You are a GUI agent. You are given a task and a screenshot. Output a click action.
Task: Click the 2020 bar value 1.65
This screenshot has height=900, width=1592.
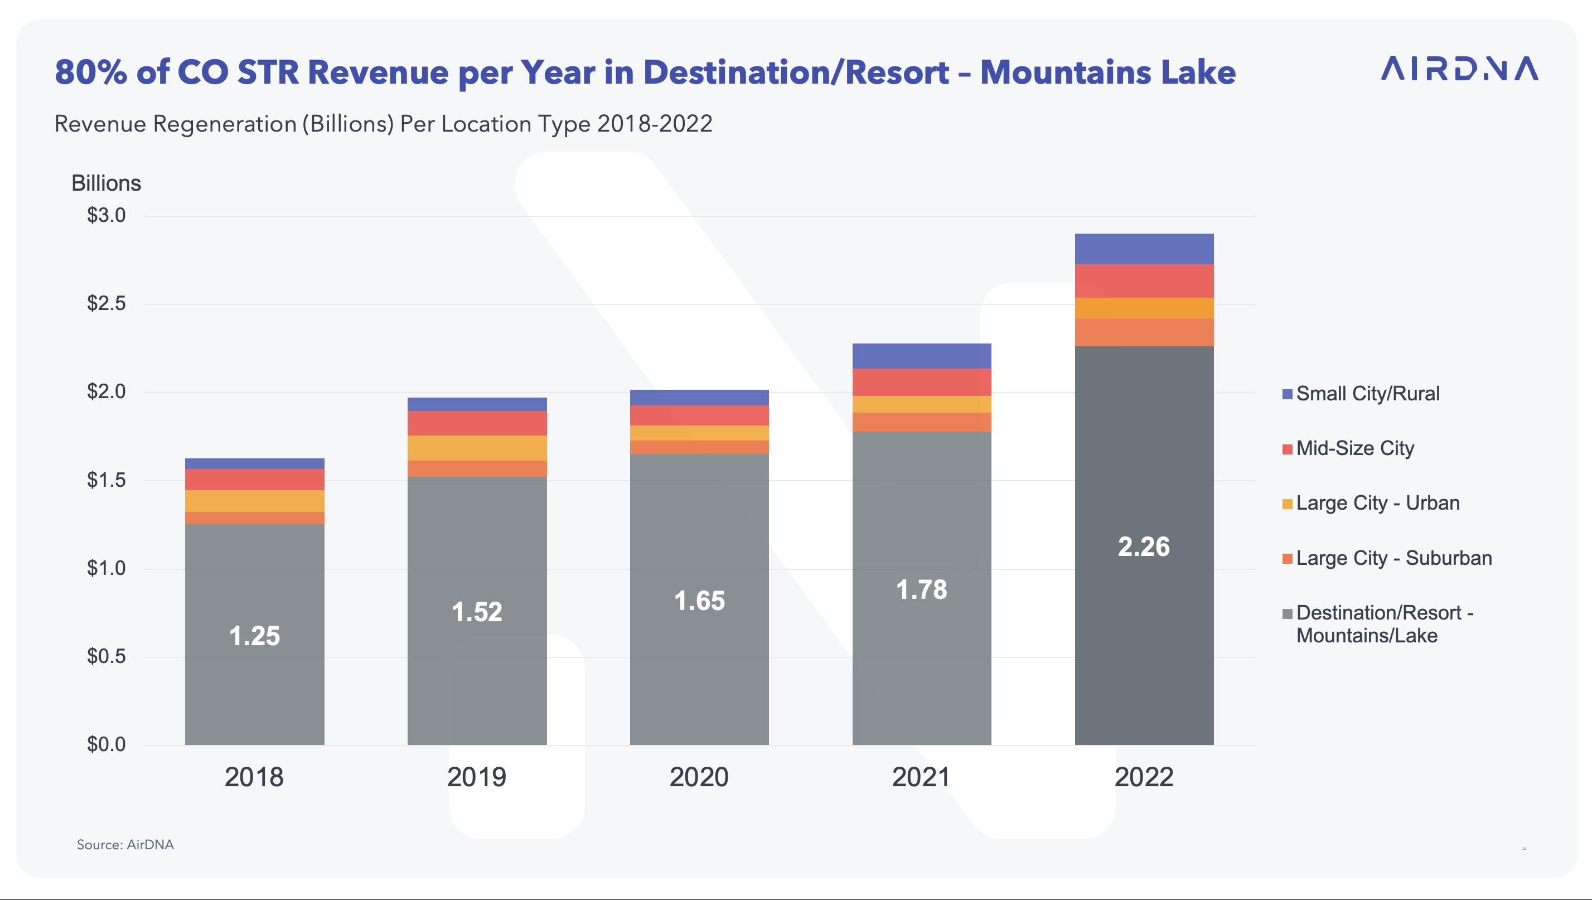click(x=699, y=601)
